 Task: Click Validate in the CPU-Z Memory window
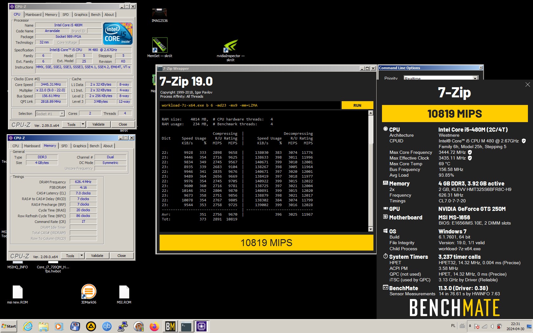tap(97, 256)
